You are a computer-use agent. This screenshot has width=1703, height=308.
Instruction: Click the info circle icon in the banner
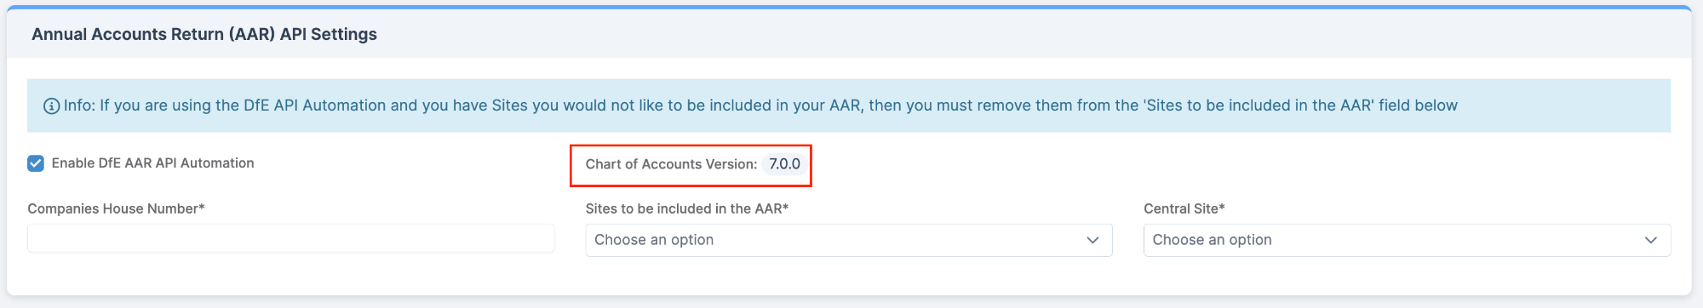[x=52, y=106]
